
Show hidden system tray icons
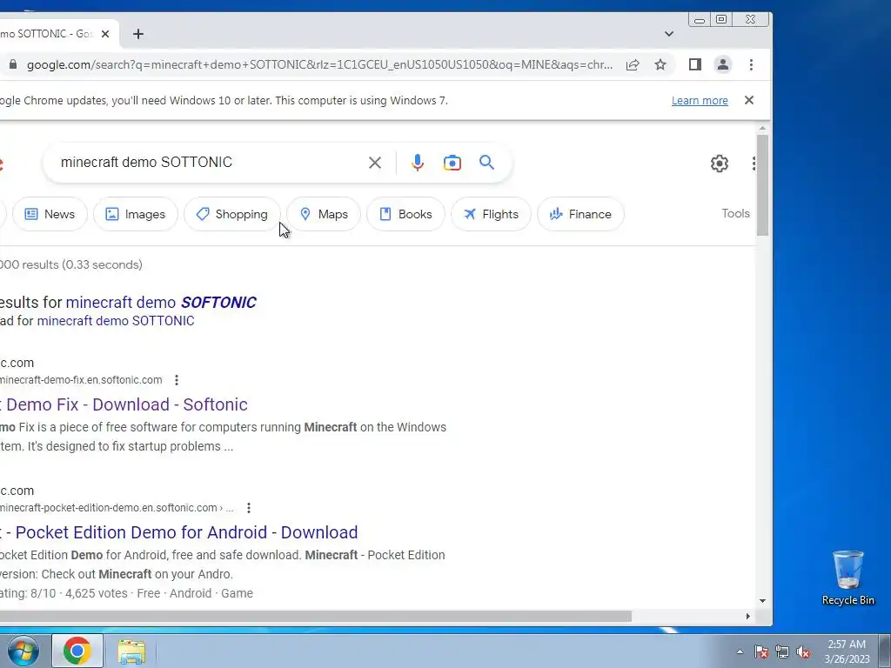coord(740,651)
